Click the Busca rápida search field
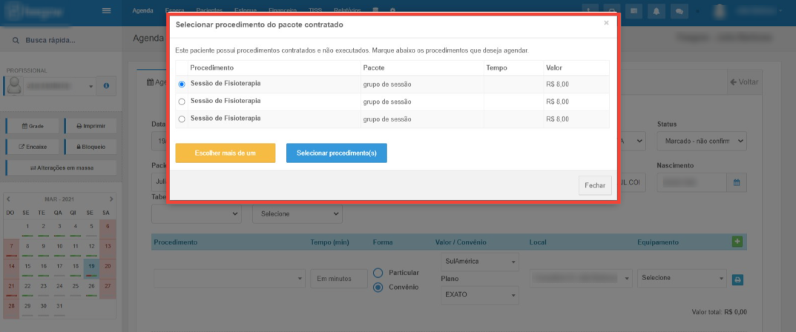This screenshot has height=332, width=796. [61, 40]
